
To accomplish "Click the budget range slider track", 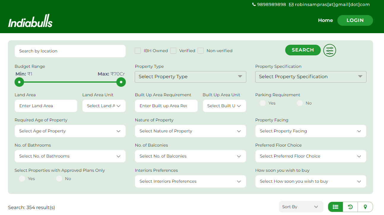I will pos(70,82).
